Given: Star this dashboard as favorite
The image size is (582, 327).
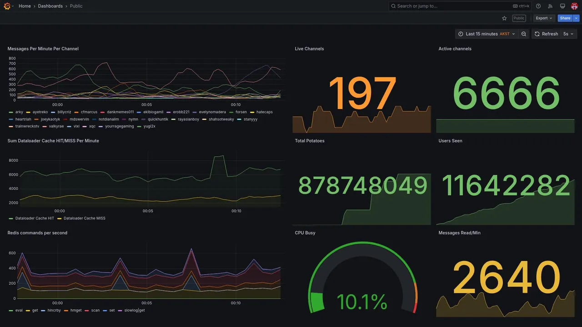Looking at the screenshot, I should (504, 18).
